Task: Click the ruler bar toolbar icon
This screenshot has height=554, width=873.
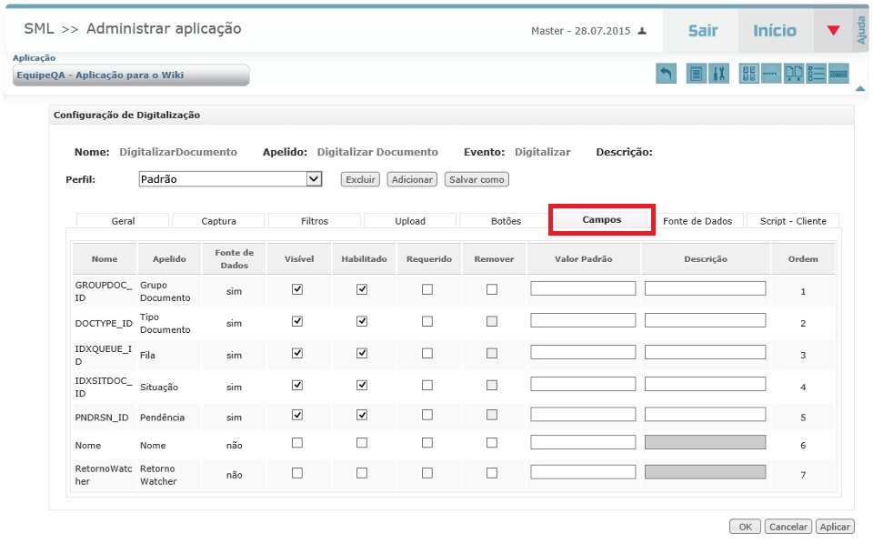Action: click(838, 75)
